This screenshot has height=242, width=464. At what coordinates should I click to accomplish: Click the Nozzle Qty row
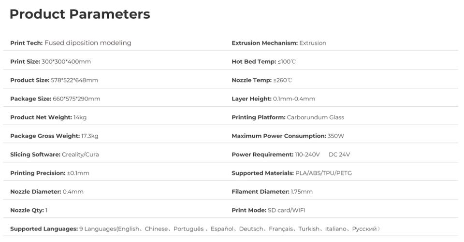click(x=29, y=210)
